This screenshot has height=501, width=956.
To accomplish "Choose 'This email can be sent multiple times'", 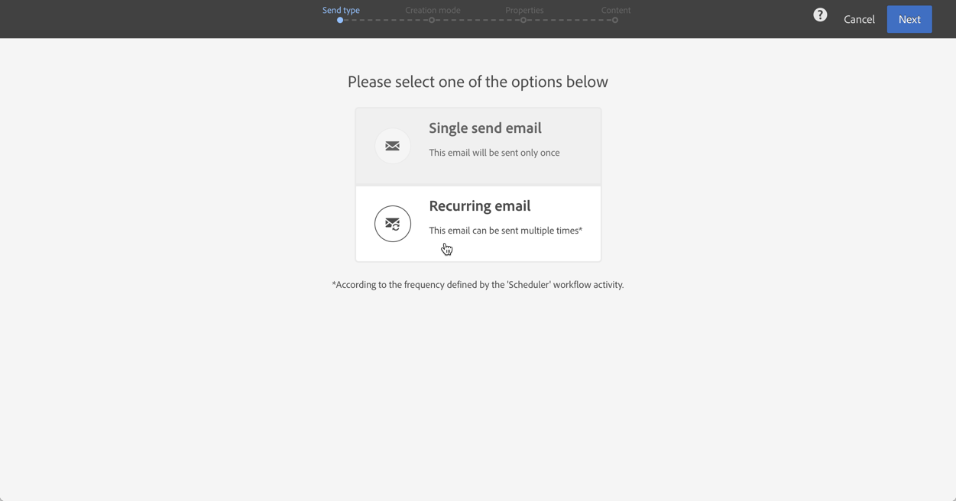I will coord(506,231).
